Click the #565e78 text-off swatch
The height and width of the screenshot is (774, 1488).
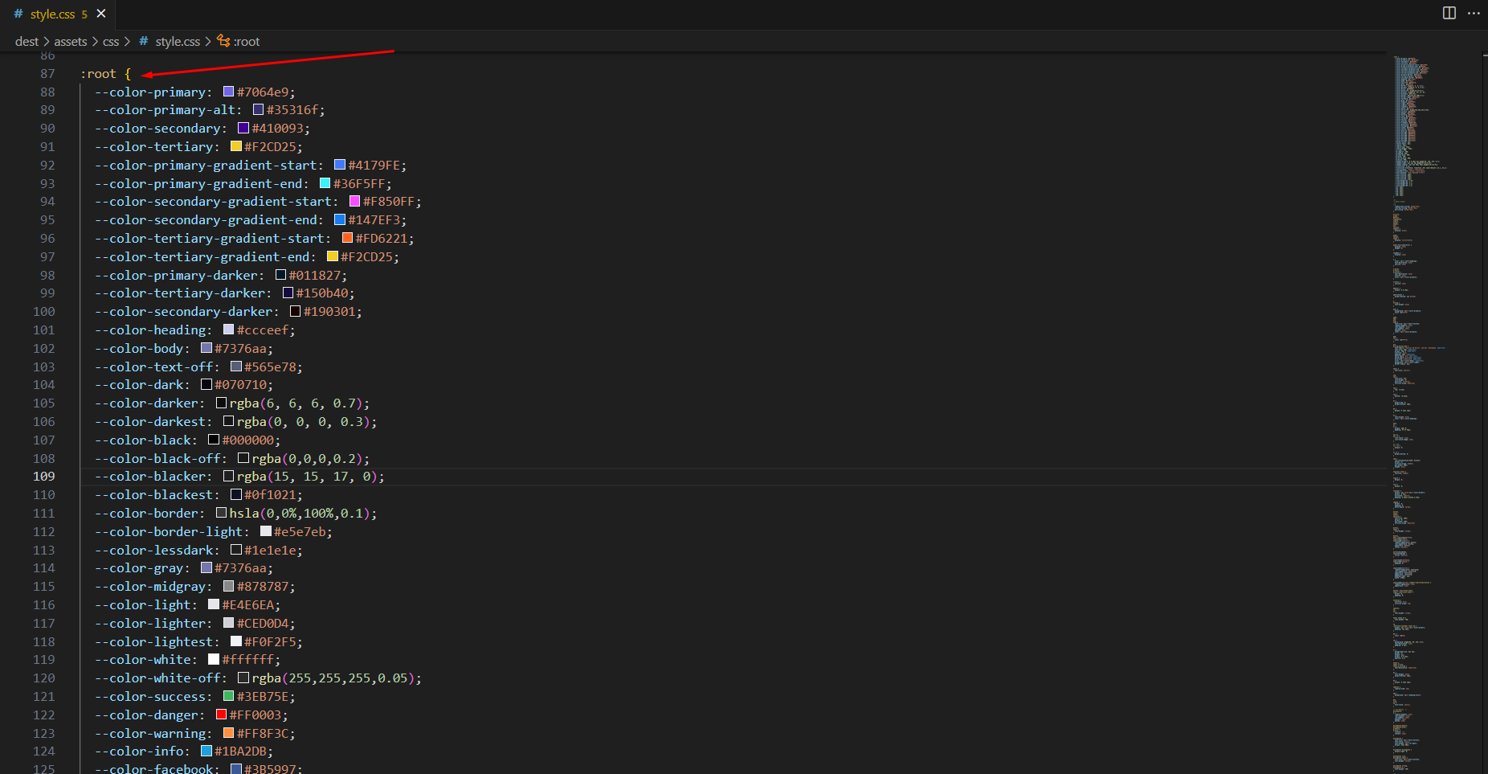(x=236, y=367)
